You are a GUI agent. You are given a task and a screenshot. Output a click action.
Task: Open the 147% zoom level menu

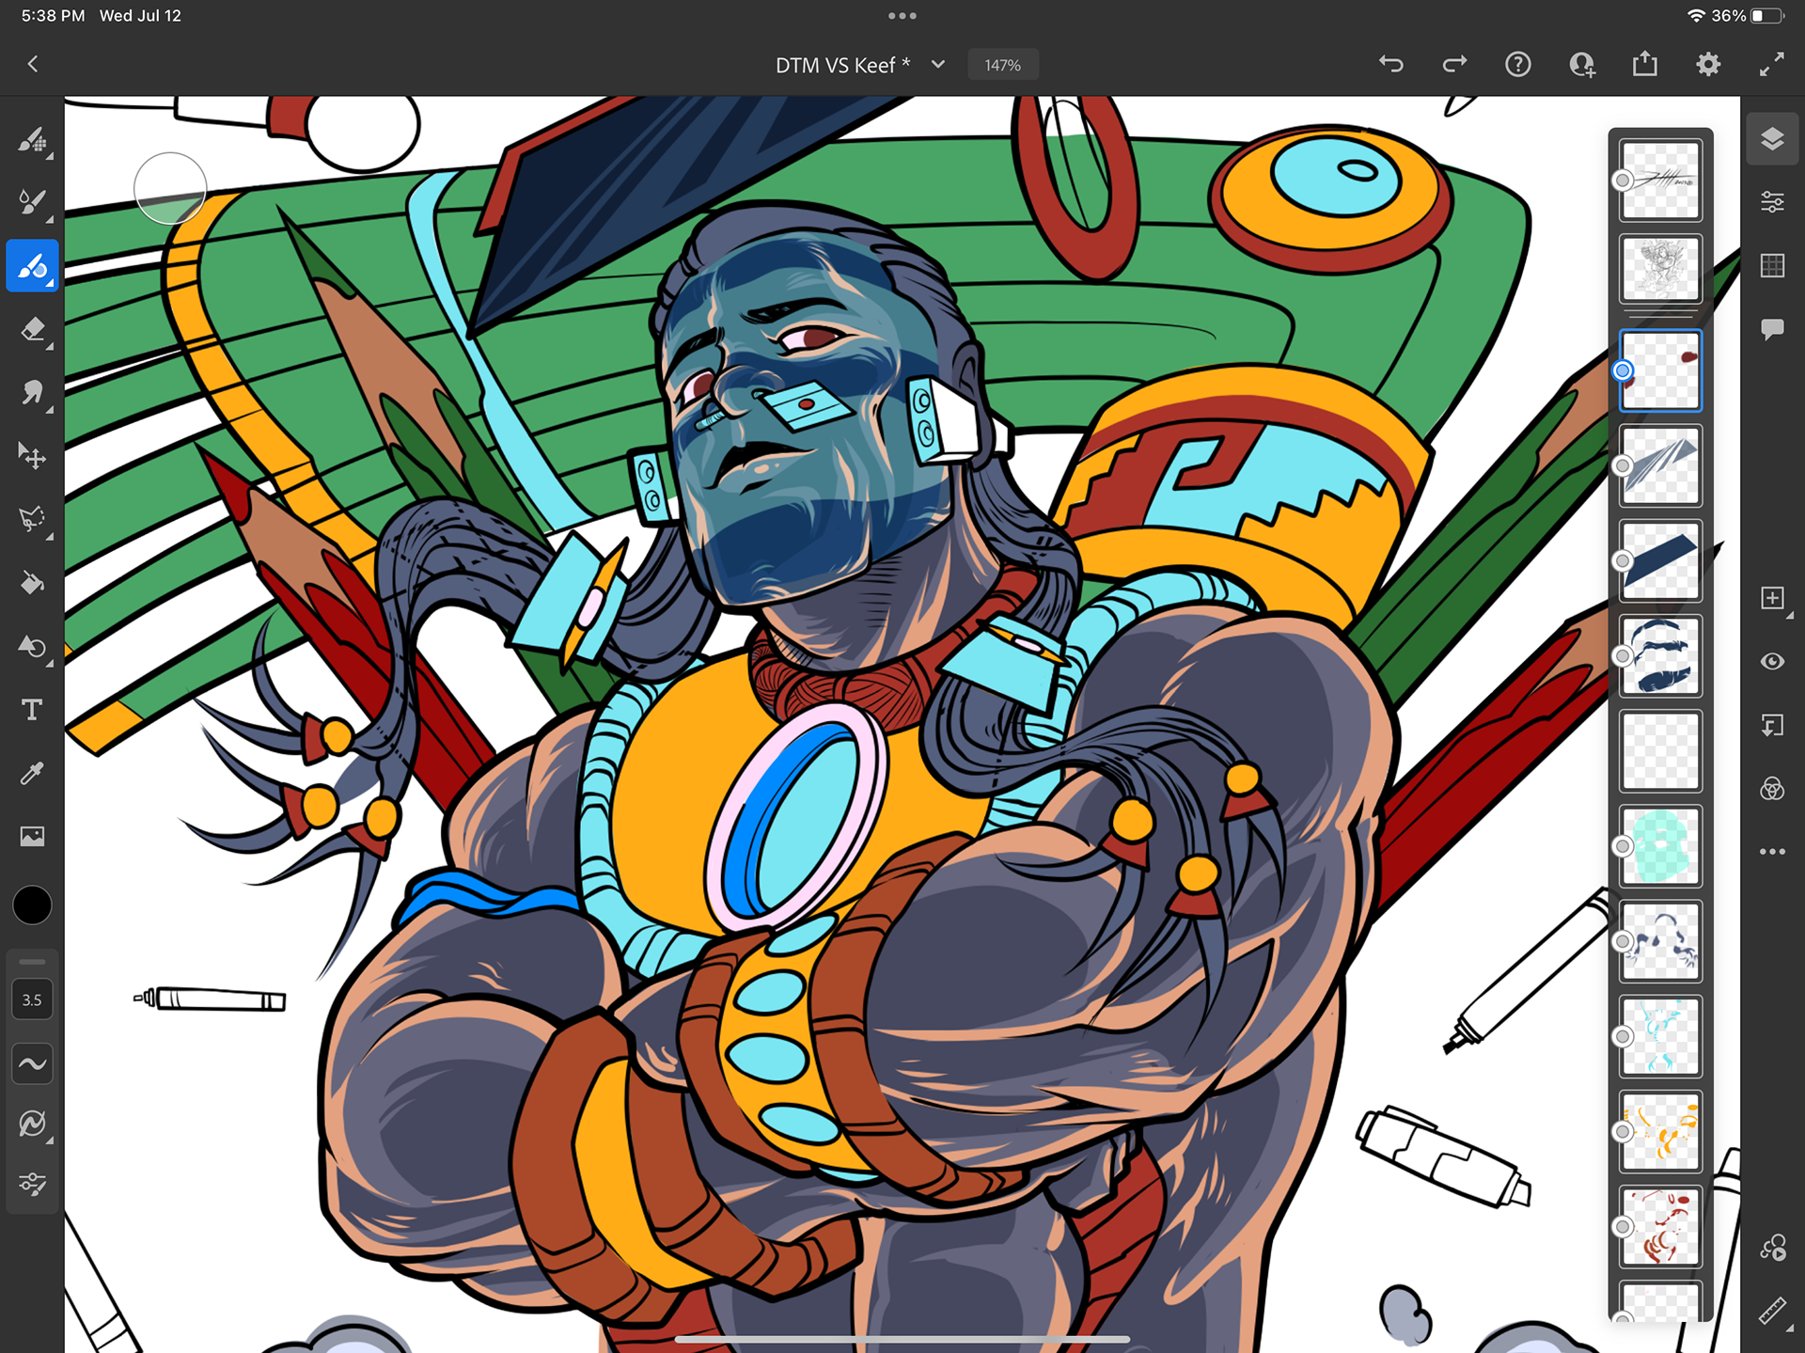(1002, 65)
